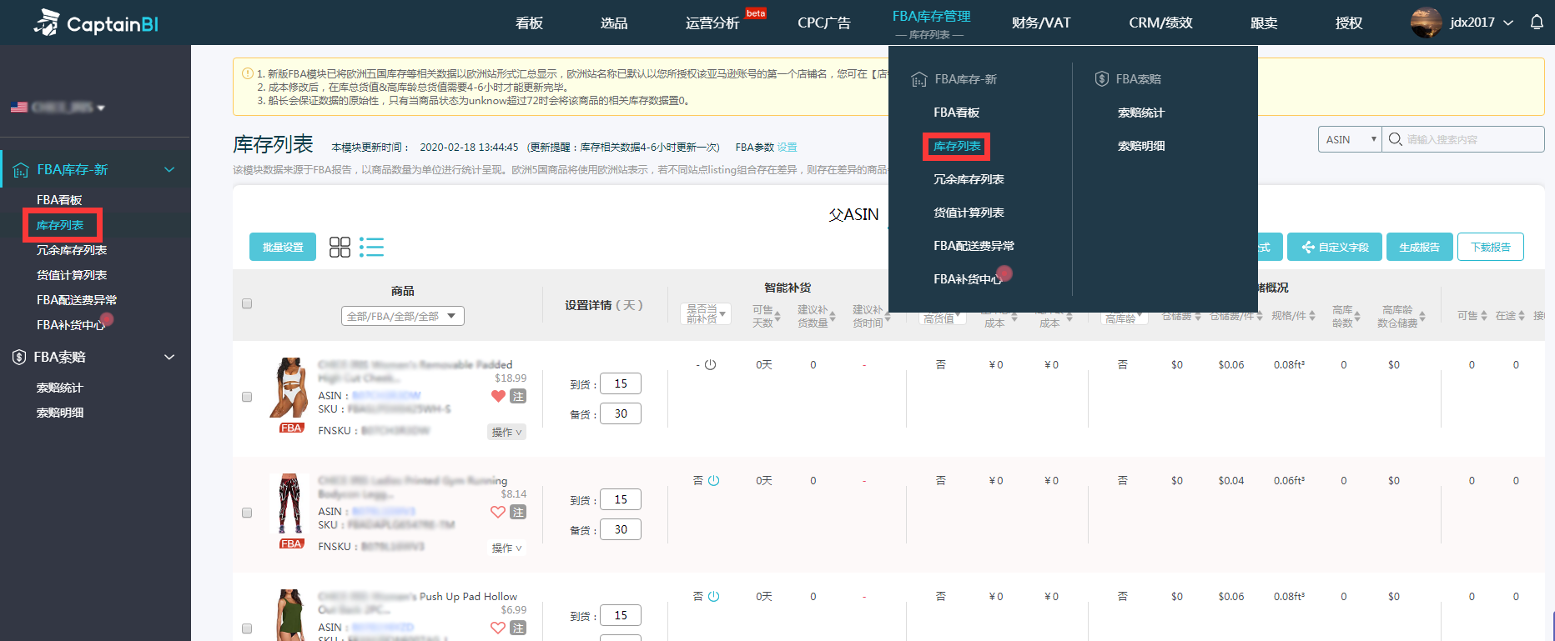Open the 全部/FBA/全部/全部 product filter dropdown
1555x641 pixels.
click(x=402, y=316)
